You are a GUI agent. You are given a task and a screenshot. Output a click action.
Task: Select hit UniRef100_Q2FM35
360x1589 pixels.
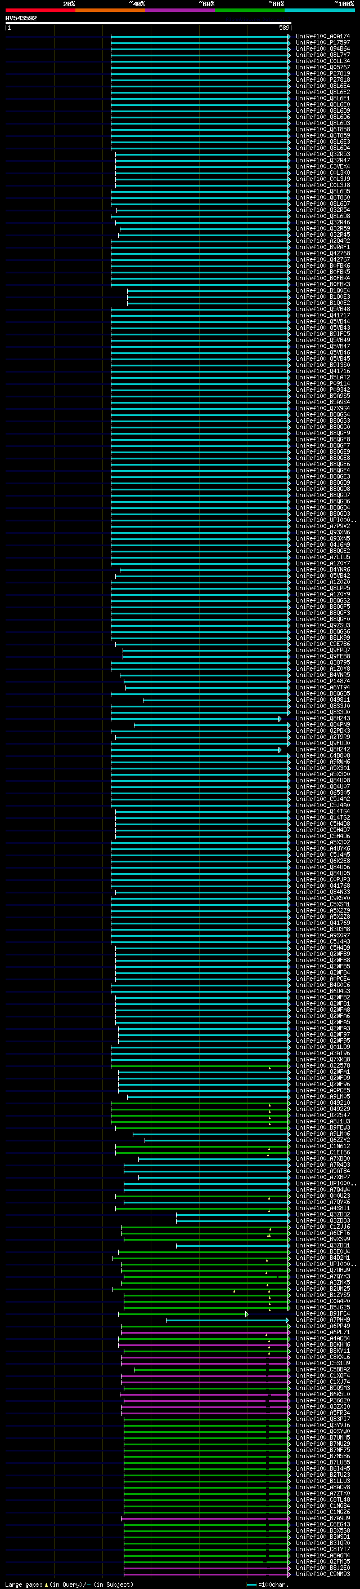(322, 1561)
